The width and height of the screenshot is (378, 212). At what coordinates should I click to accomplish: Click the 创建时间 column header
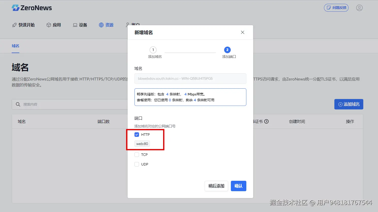(x=297, y=122)
